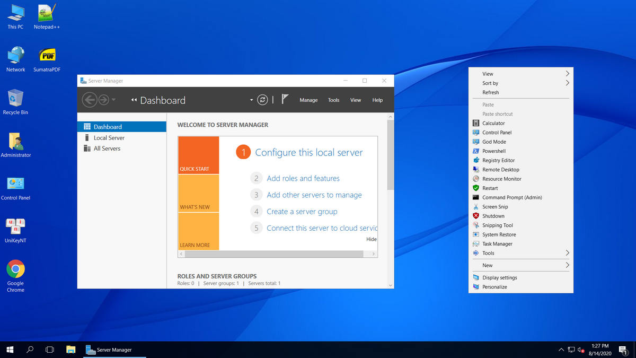Open the Tools menu in Server Manager

[x=333, y=100]
